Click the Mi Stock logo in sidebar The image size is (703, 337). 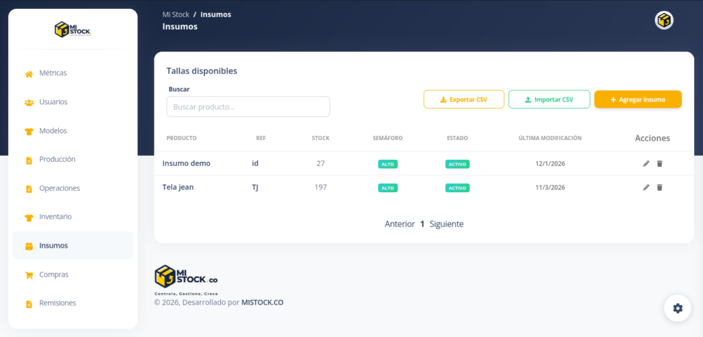[x=73, y=30]
